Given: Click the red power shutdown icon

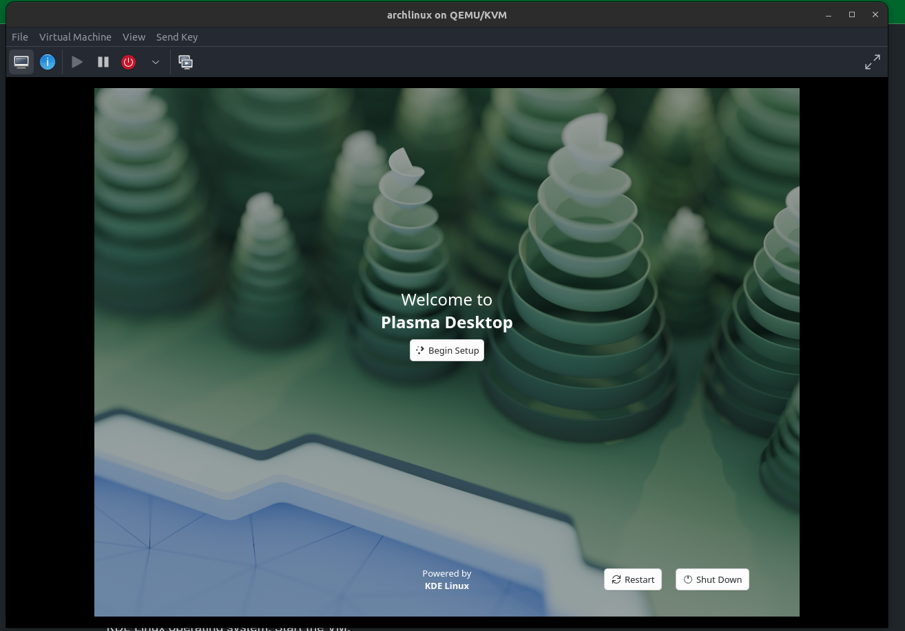Looking at the screenshot, I should coord(128,62).
